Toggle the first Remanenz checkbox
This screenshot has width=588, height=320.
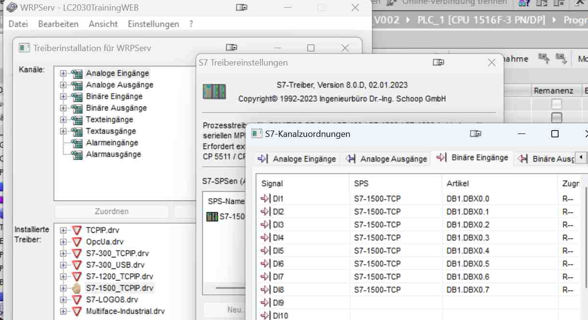point(557,104)
